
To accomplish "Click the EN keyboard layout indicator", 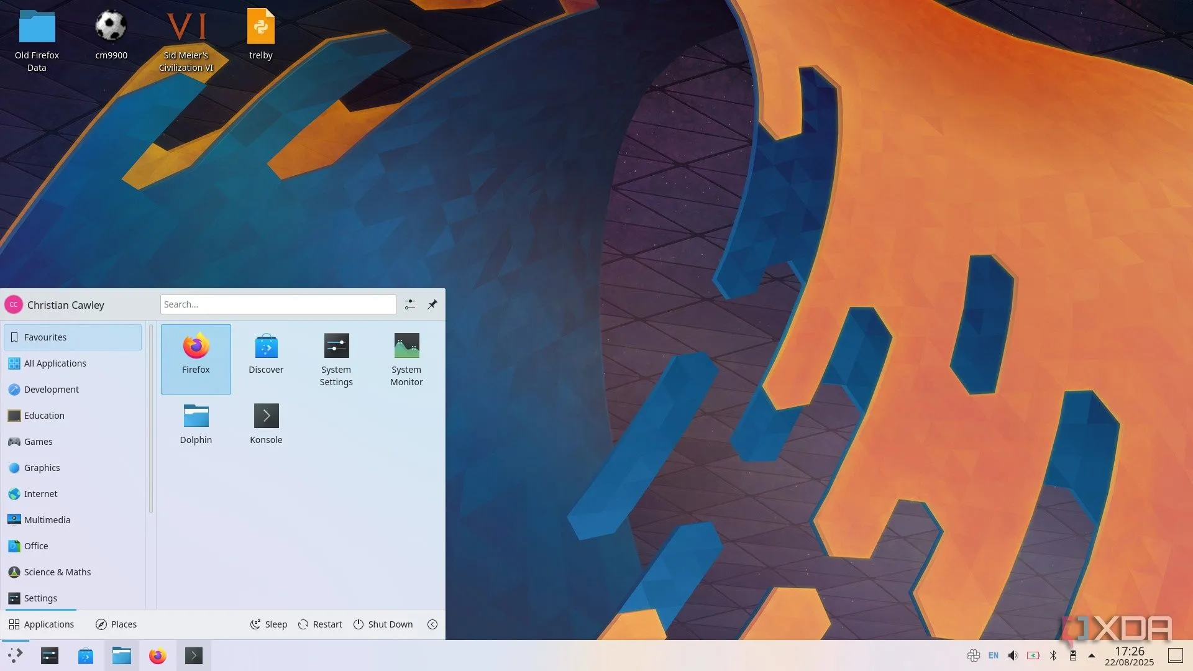I will [993, 655].
